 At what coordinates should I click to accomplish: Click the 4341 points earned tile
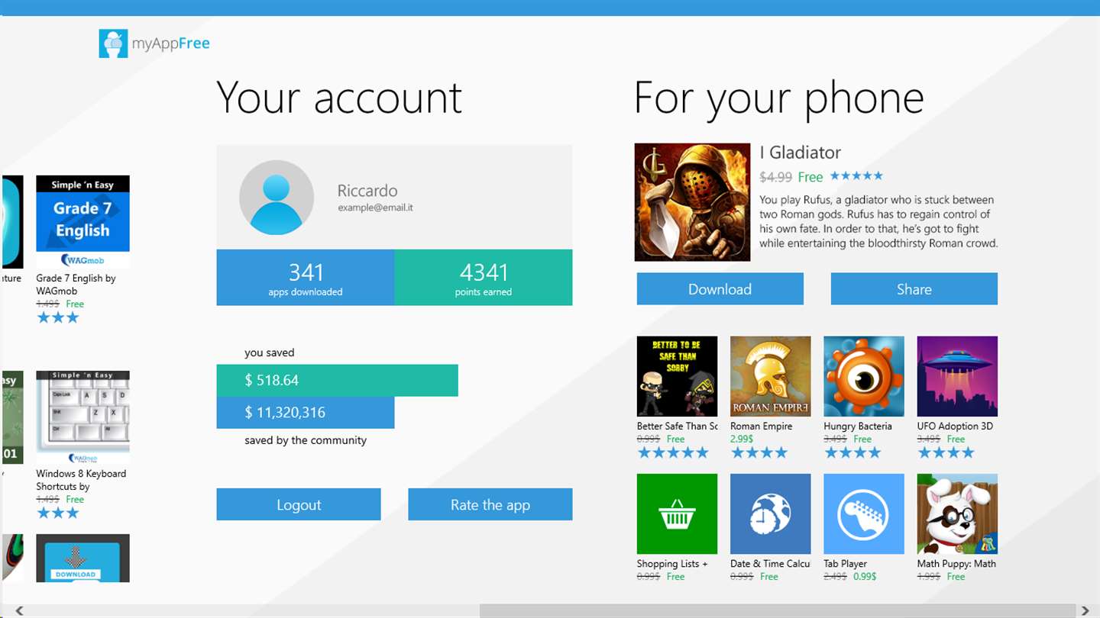(x=484, y=278)
